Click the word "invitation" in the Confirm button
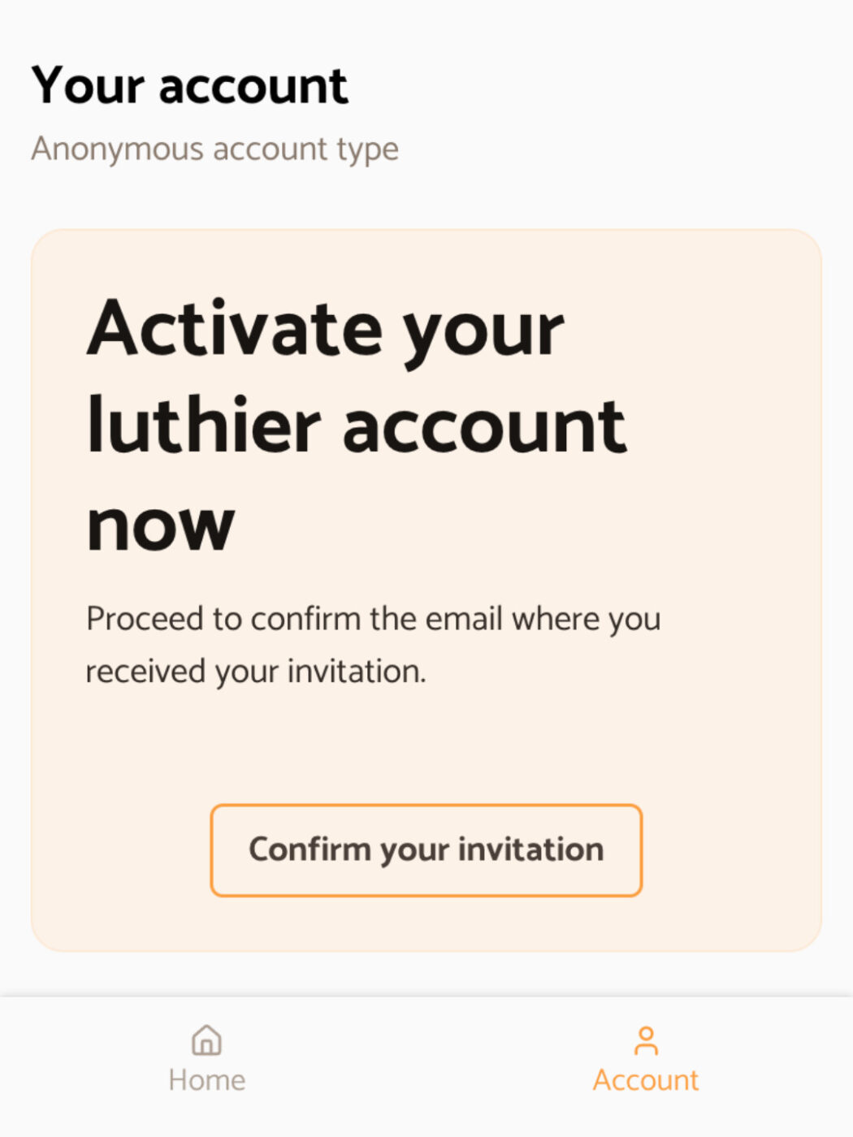853x1137 pixels. (531, 849)
